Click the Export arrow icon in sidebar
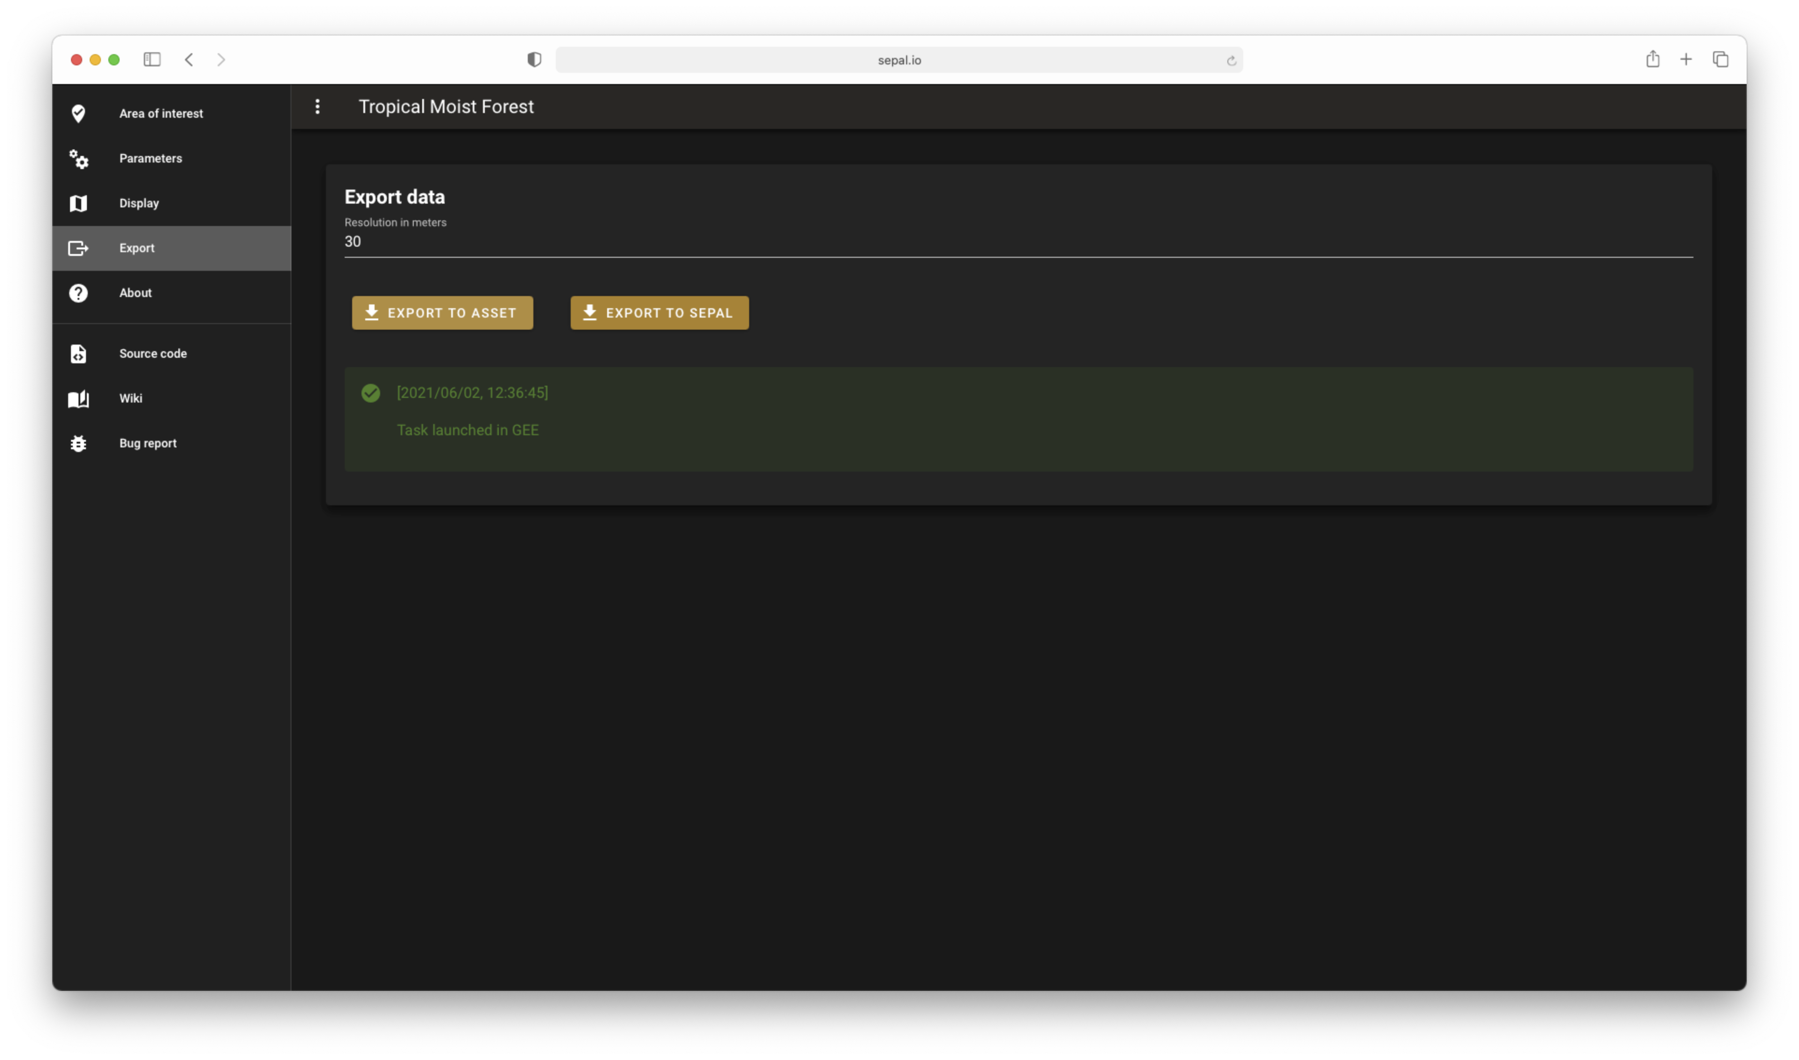Viewport: 1799px width, 1060px height. (78, 248)
